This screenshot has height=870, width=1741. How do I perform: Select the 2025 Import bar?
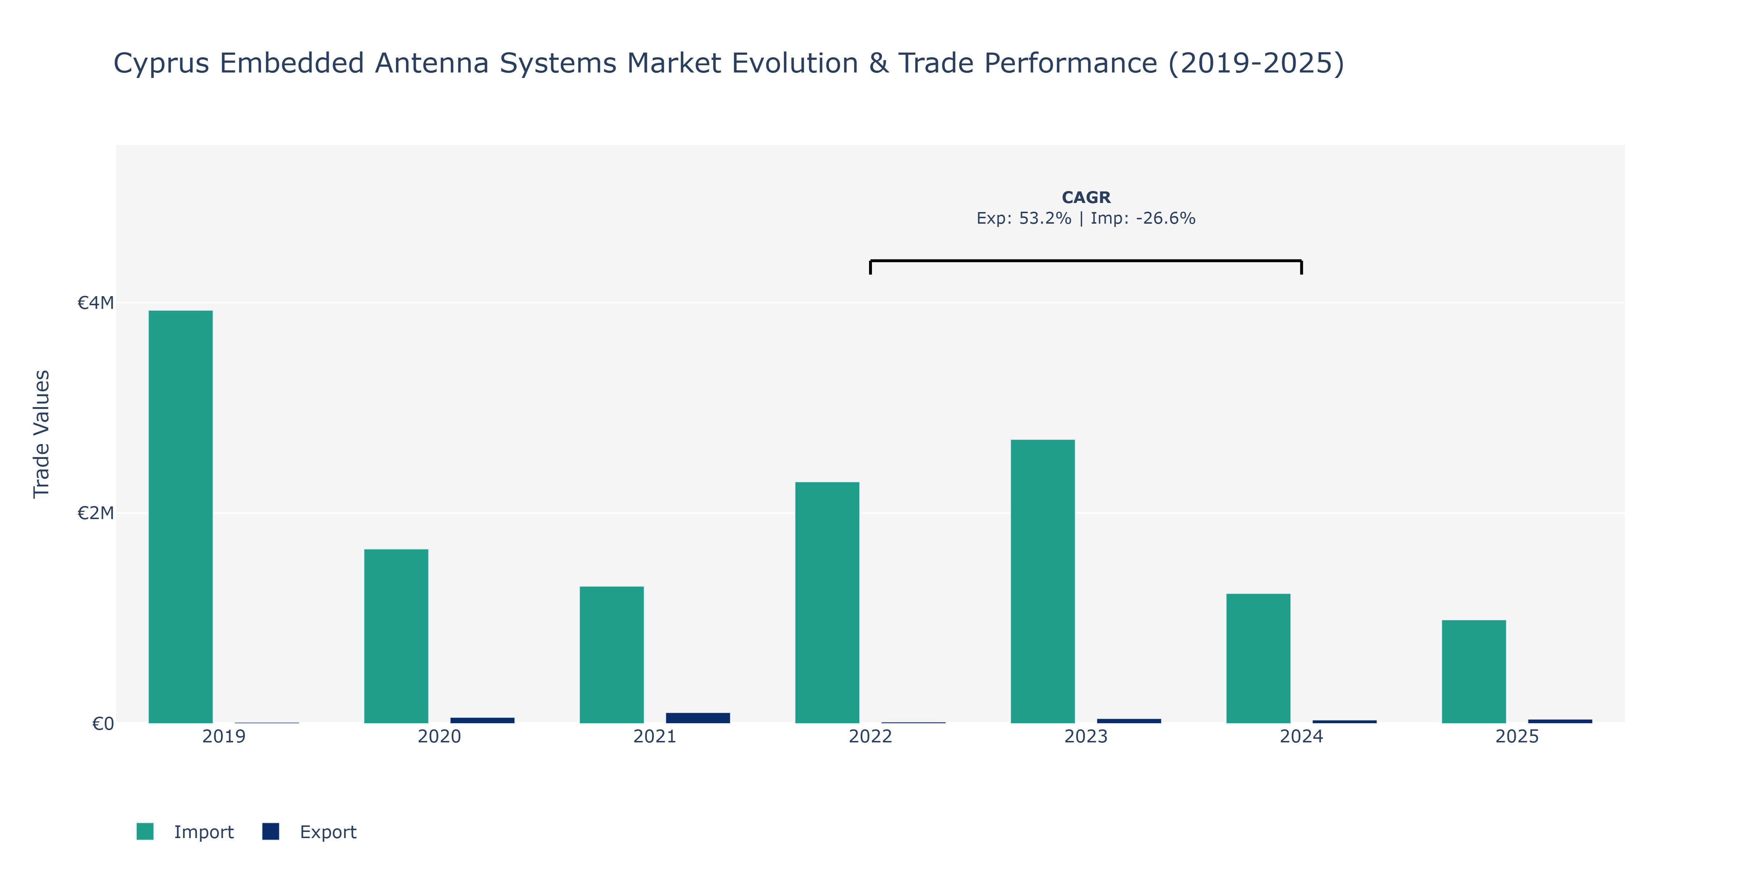(1474, 671)
